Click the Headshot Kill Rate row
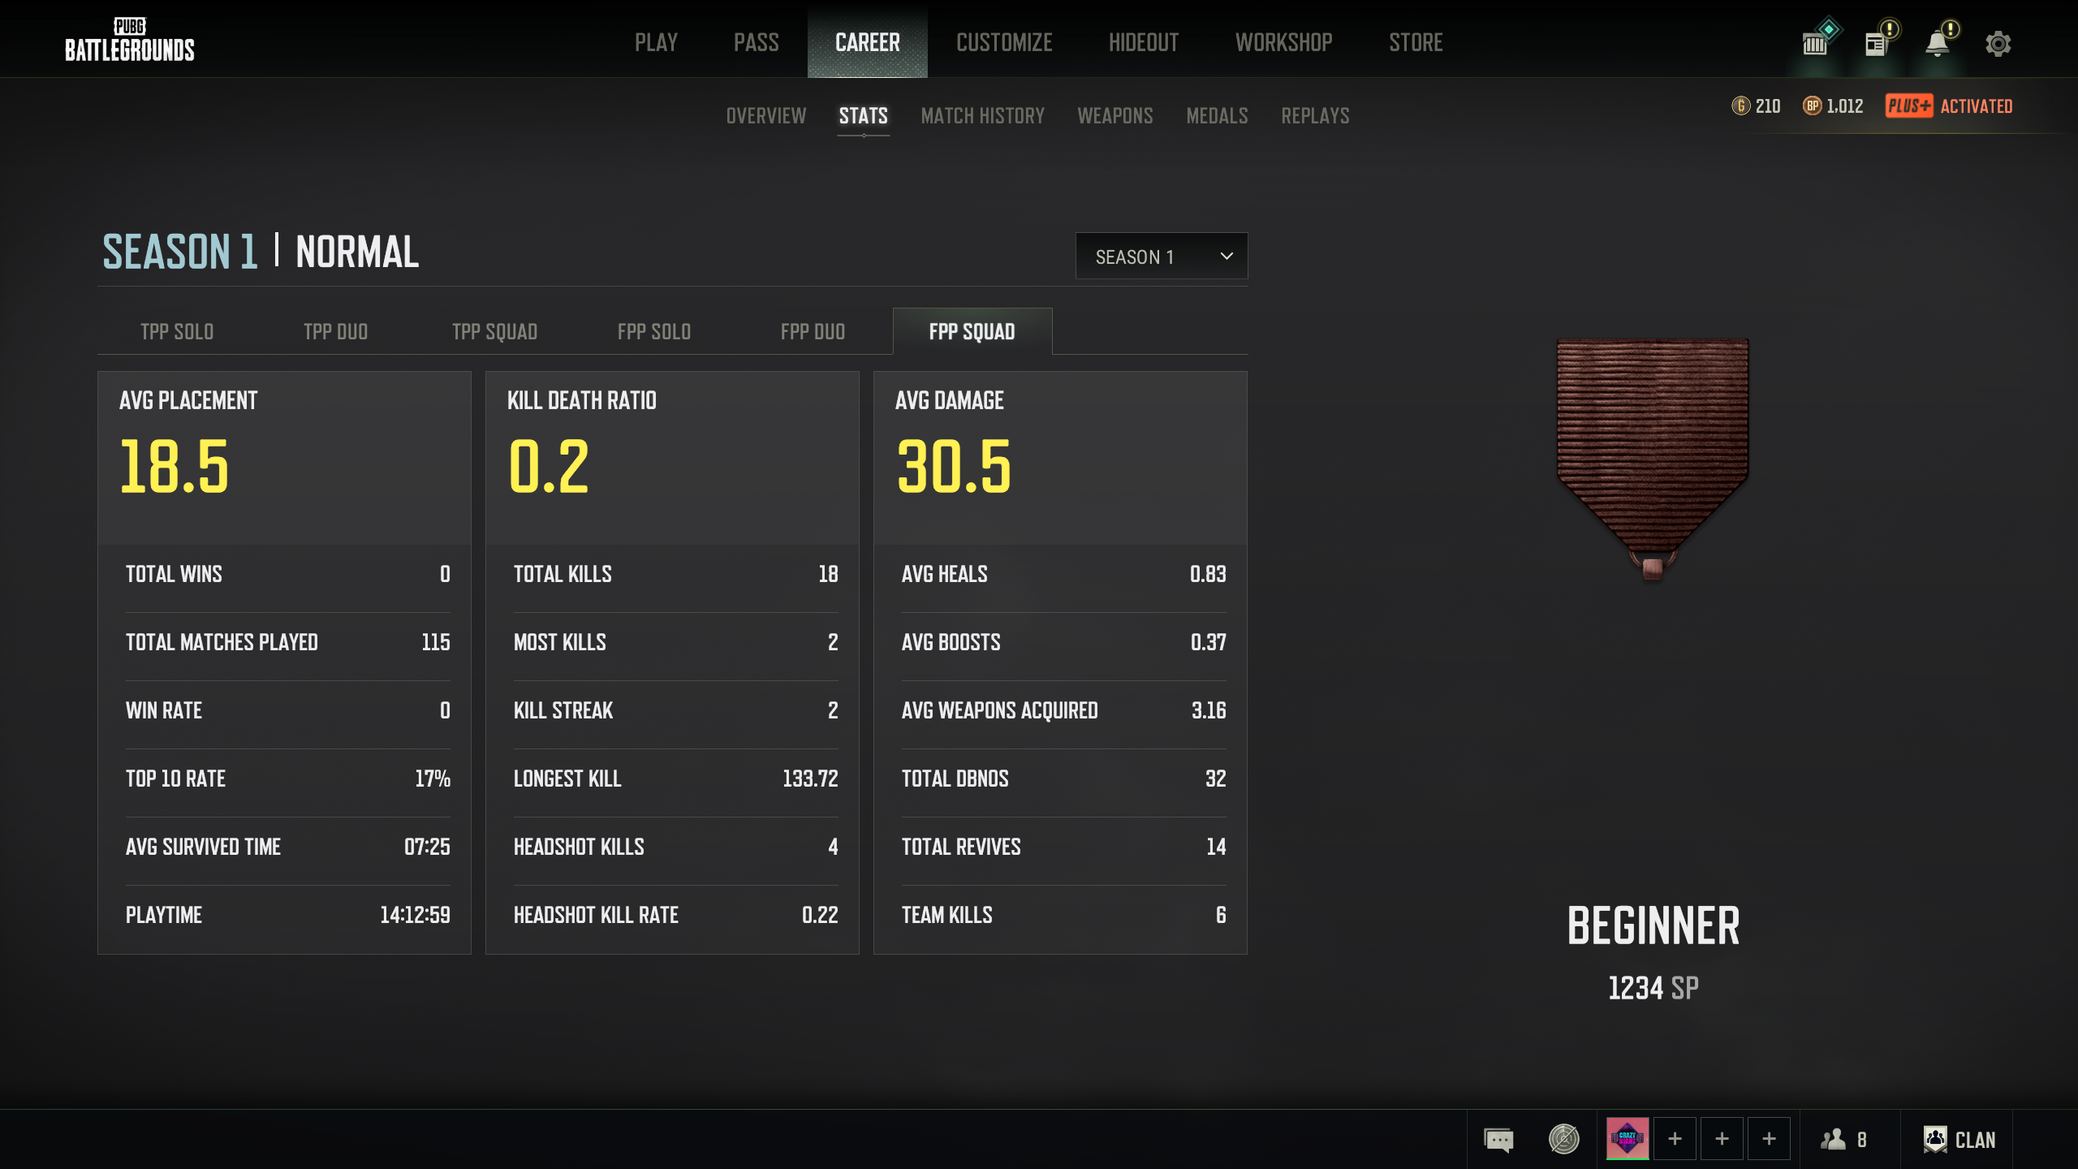The height and width of the screenshot is (1169, 2078). pyautogui.click(x=675, y=915)
